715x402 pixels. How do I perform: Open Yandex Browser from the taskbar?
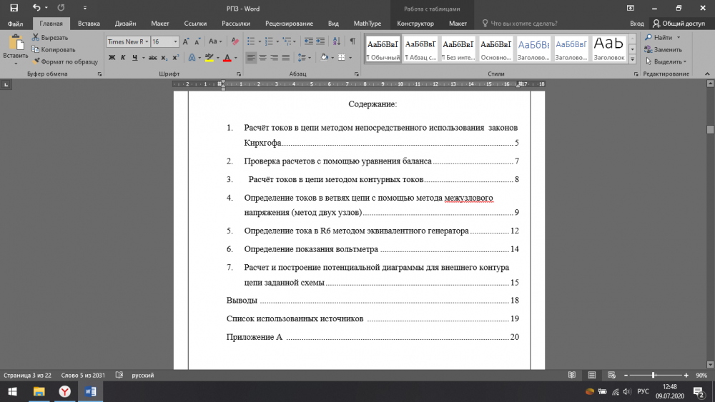[x=64, y=391]
